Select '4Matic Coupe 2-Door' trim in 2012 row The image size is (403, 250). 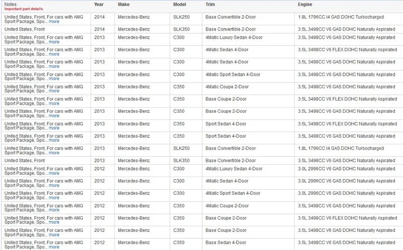pyautogui.click(x=227, y=206)
